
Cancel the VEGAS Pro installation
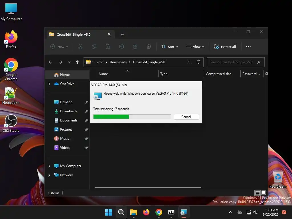(x=186, y=117)
